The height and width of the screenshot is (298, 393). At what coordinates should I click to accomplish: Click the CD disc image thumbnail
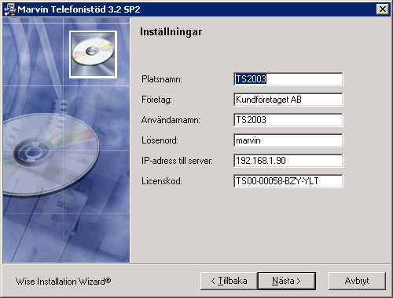(93, 54)
